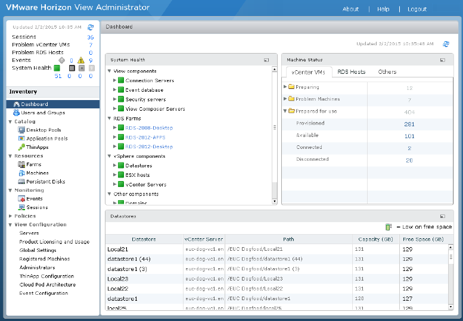463x321 pixels.
Task: Expand the Problem Machines folder row
Action: (x=285, y=99)
